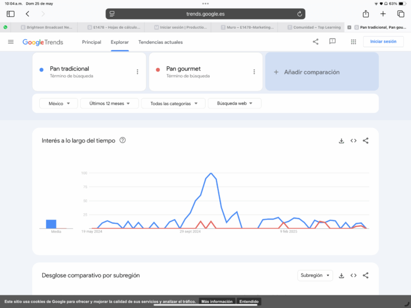Open the Google apps grid
The width and height of the screenshot is (411, 308).
[353, 42]
